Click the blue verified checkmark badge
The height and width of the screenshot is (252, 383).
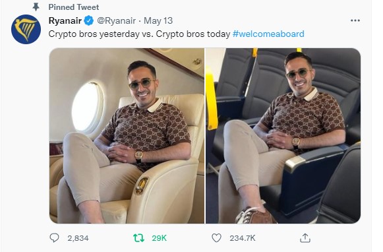[89, 20]
